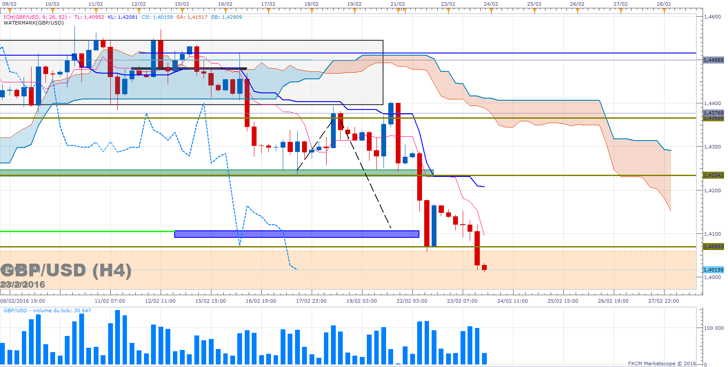728x367 pixels.
Task: Select the KL: 1,42081 legend value
Action: point(123,17)
